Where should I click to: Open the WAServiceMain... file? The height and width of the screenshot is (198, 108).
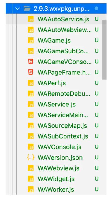click(x=63, y=115)
